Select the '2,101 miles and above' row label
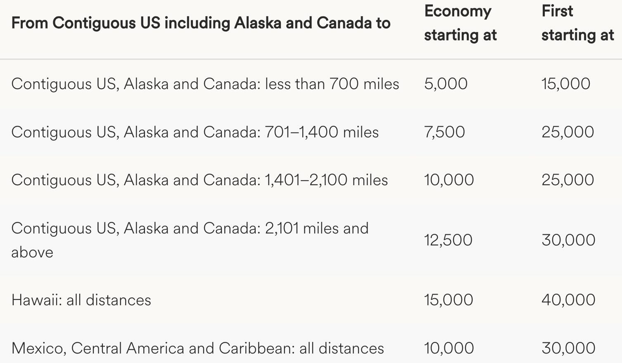622x363 pixels. point(190,240)
